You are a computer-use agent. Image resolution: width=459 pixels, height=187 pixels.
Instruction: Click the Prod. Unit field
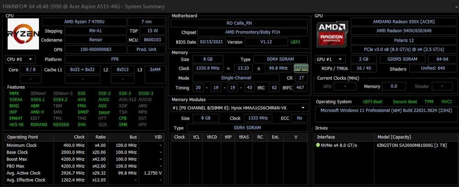[146, 49]
